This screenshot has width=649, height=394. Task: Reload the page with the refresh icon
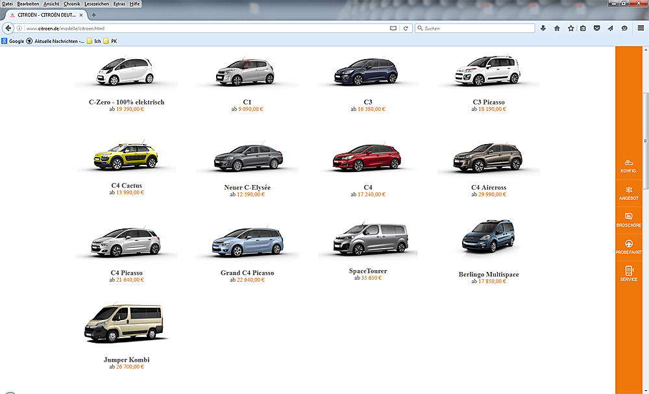(x=406, y=29)
